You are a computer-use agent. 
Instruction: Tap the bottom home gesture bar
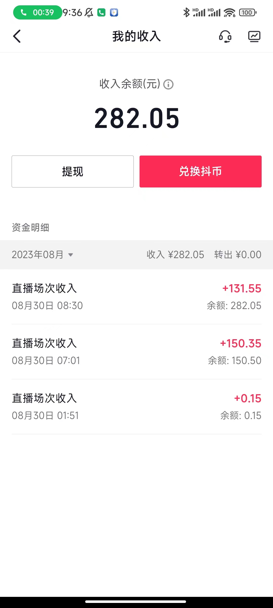click(136, 601)
